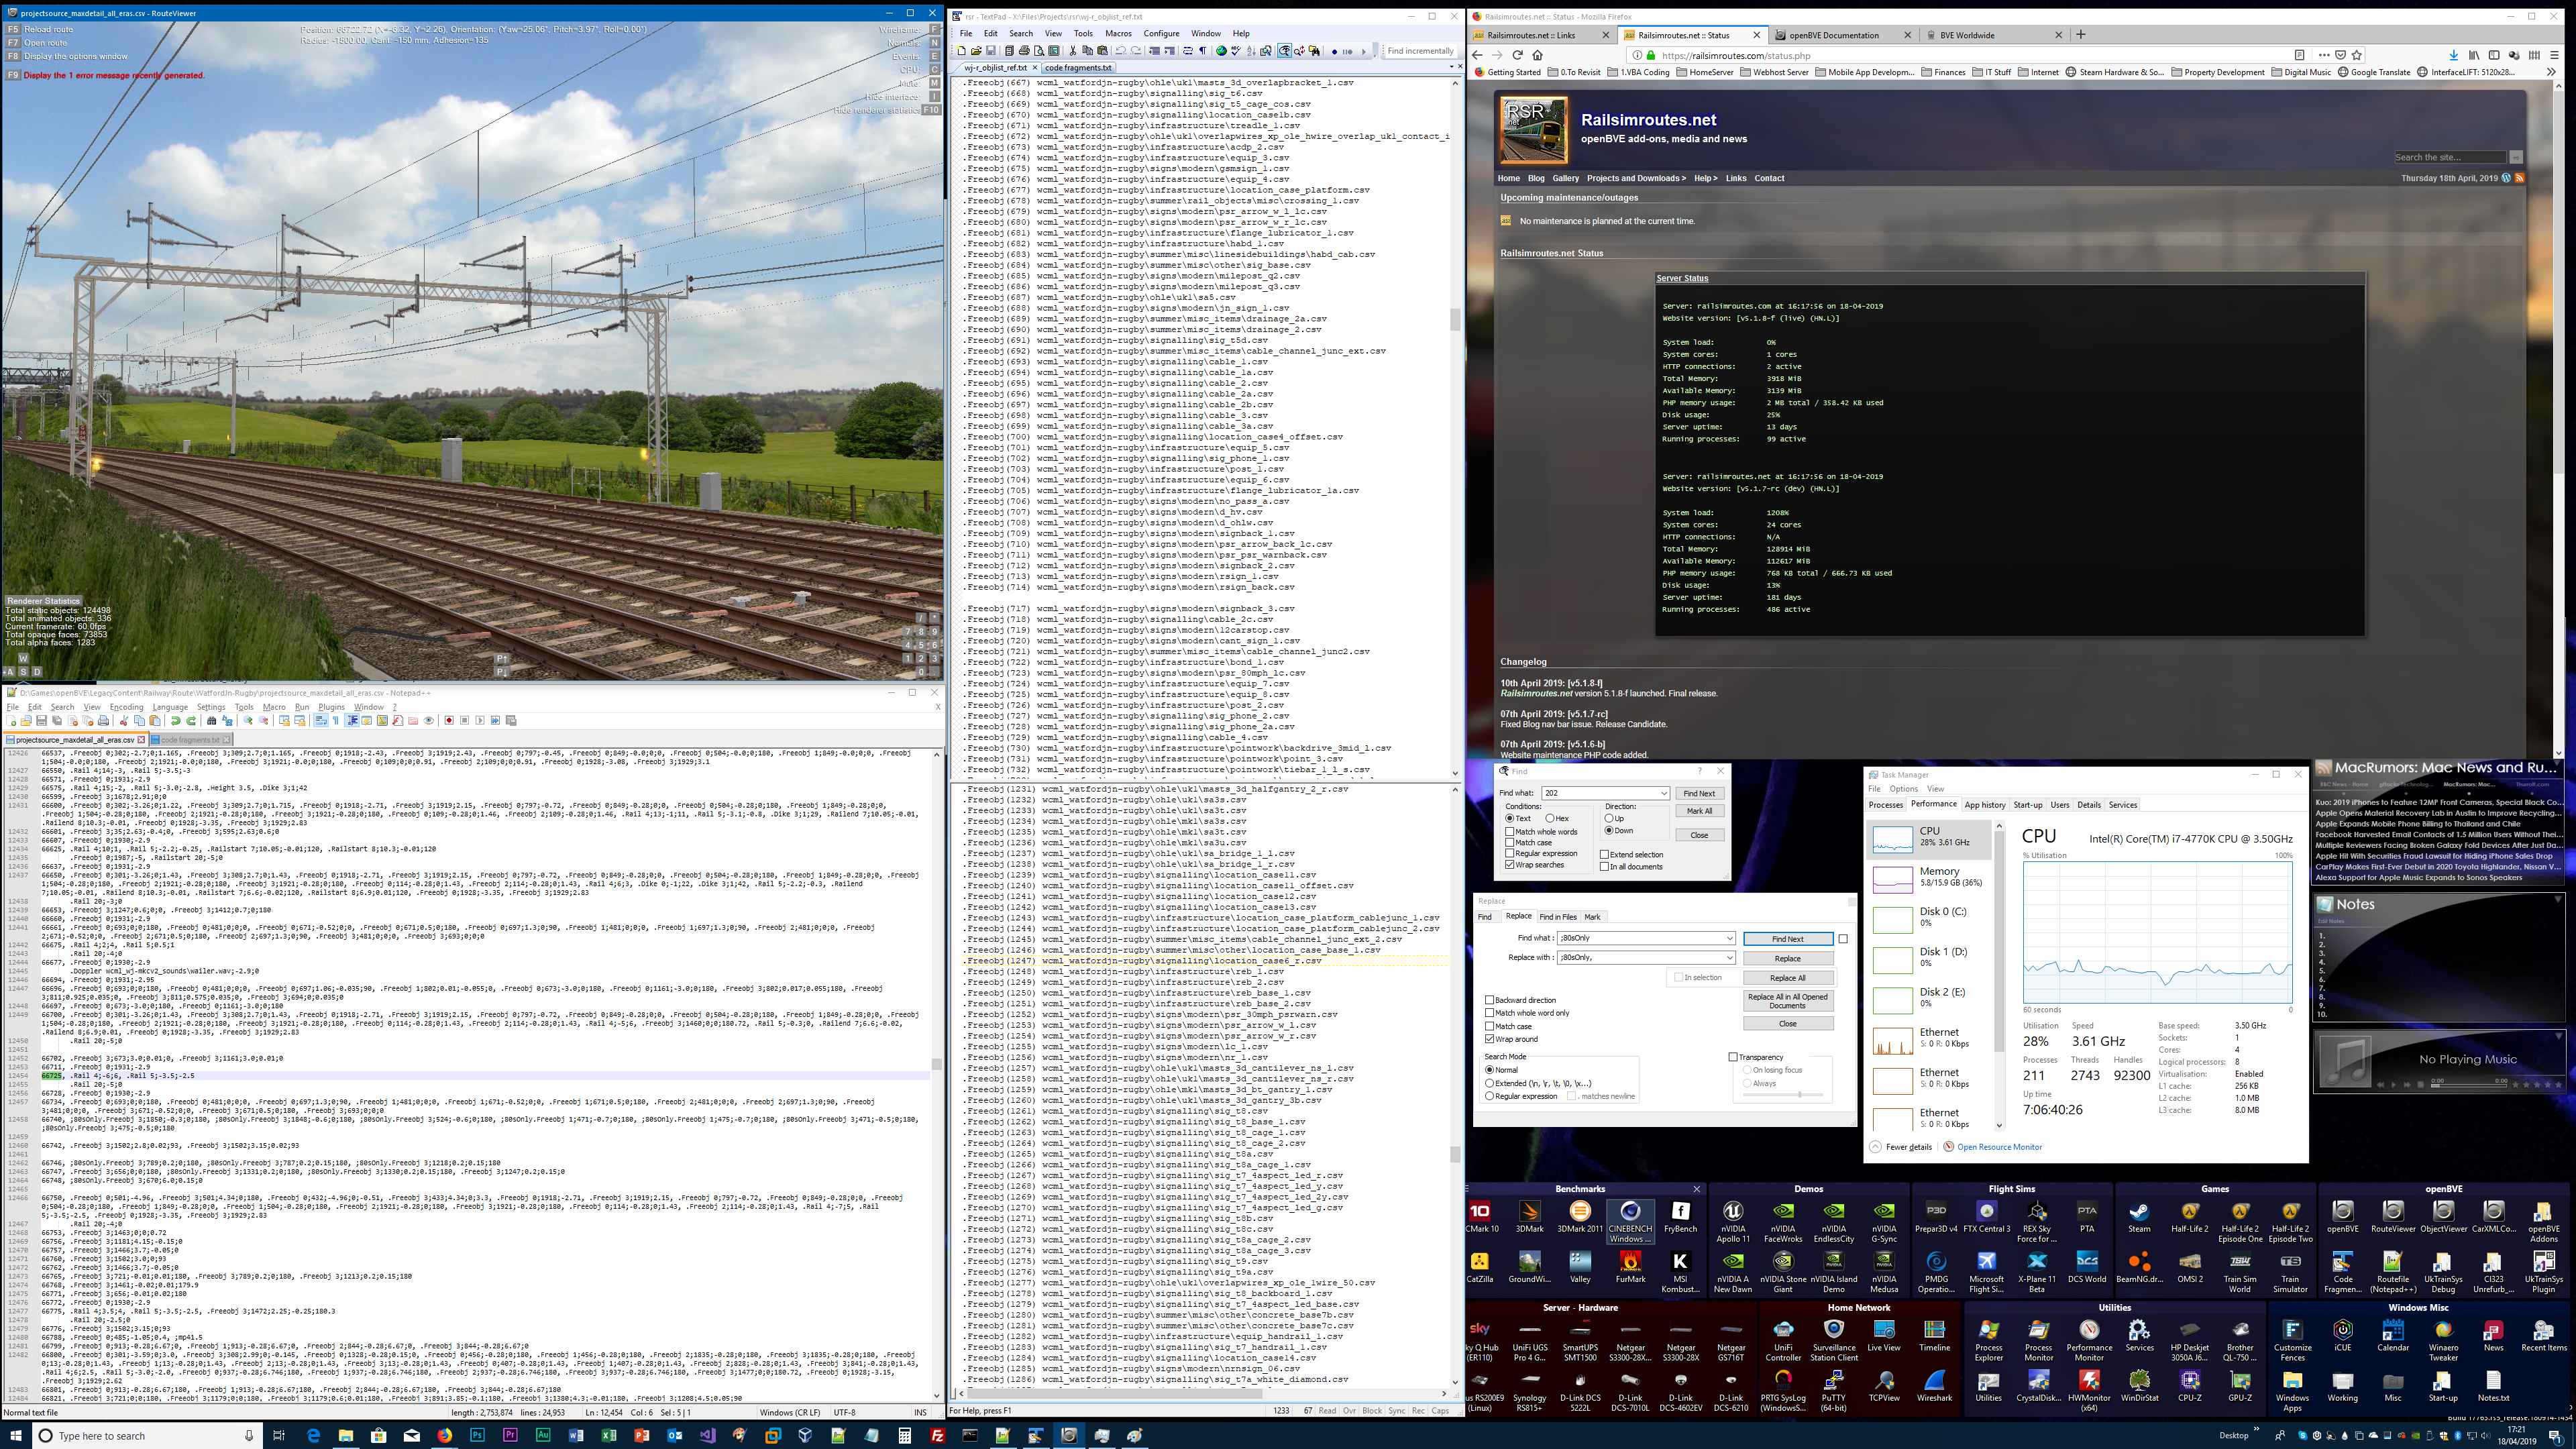
Task: Click Firefox icon in Windows taskbar
Action: pyautogui.click(x=445, y=1435)
